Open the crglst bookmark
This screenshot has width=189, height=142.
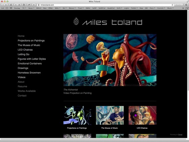(127, 8)
